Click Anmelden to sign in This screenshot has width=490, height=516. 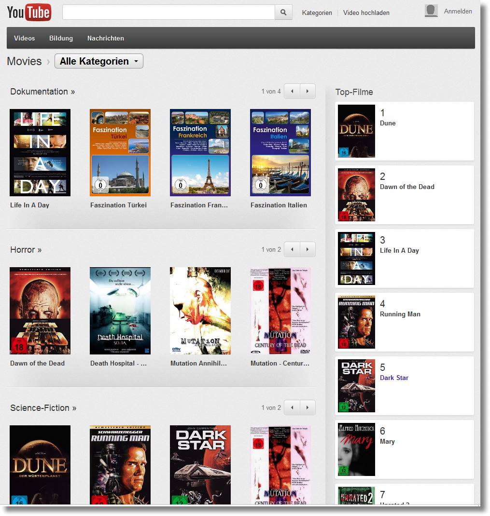point(458,11)
